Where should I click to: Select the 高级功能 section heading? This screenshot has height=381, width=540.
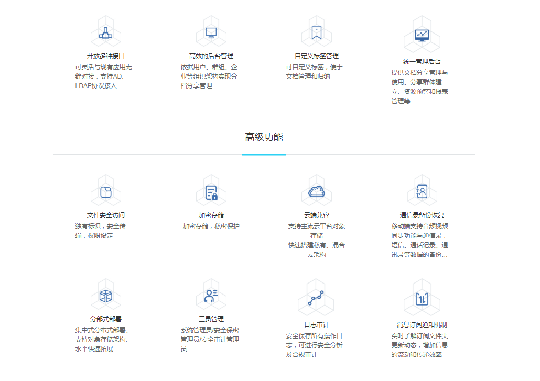click(x=264, y=137)
